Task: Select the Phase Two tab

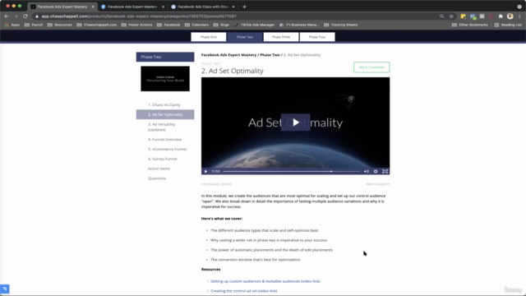Action: (x=245, y=37)
